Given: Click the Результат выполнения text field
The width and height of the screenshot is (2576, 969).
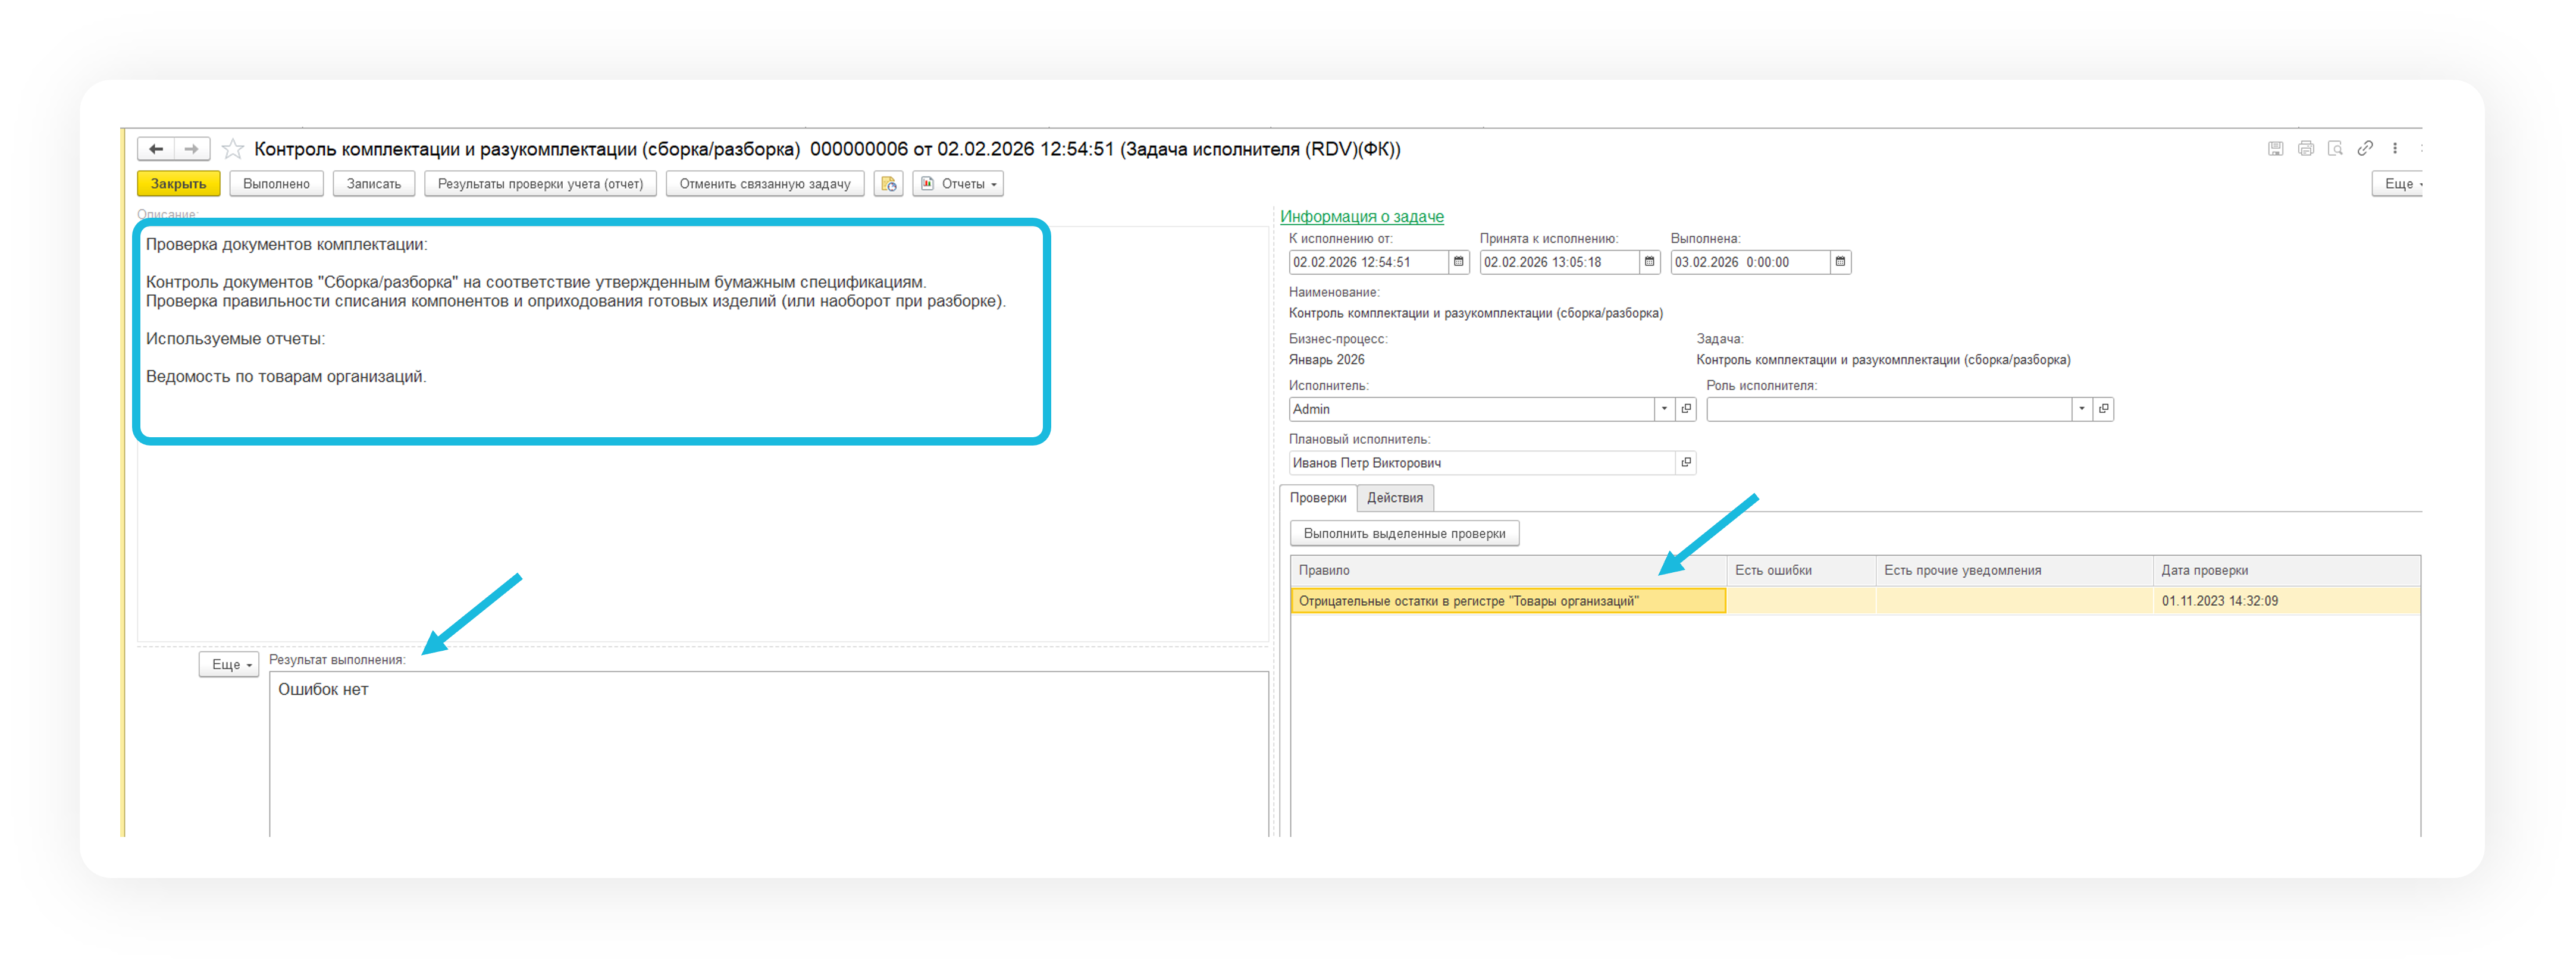Looking at the screenshot, I should click(x=768, y=750).
